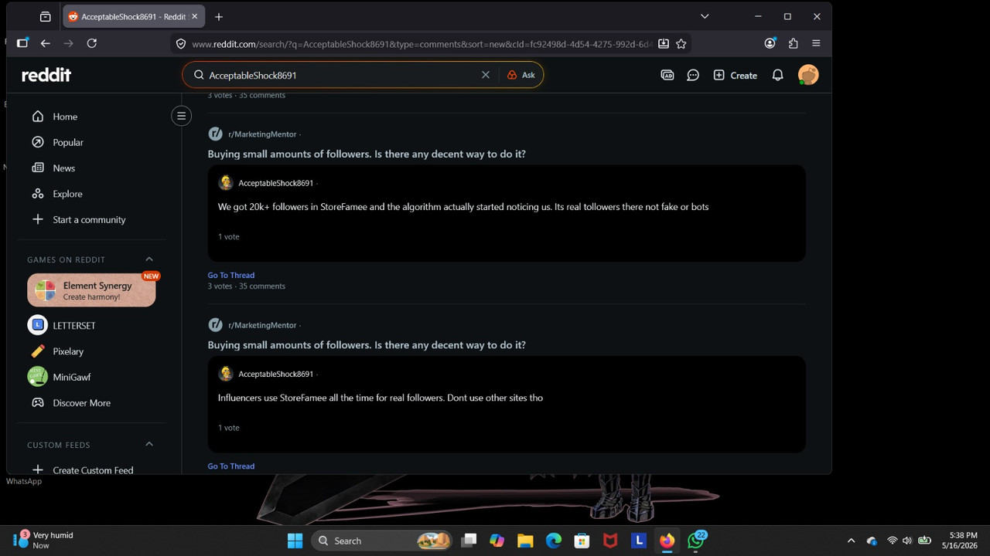Click the comment text "We got 20k+ followers in StoreFamee"
Viewport: 990px width, 556px height.
coord(463,207)
